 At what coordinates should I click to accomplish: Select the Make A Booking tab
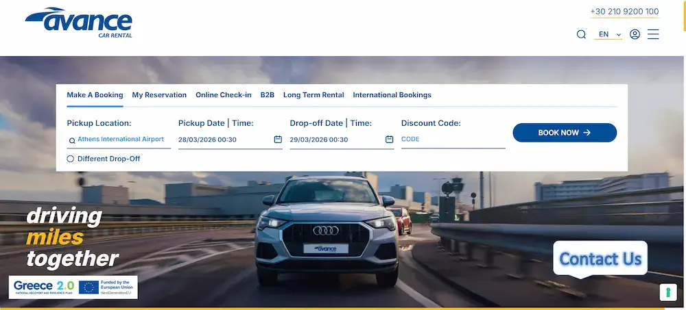(95, 94)
